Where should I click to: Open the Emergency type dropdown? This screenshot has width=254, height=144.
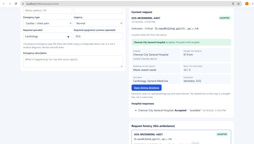click(x=48, y=23)
